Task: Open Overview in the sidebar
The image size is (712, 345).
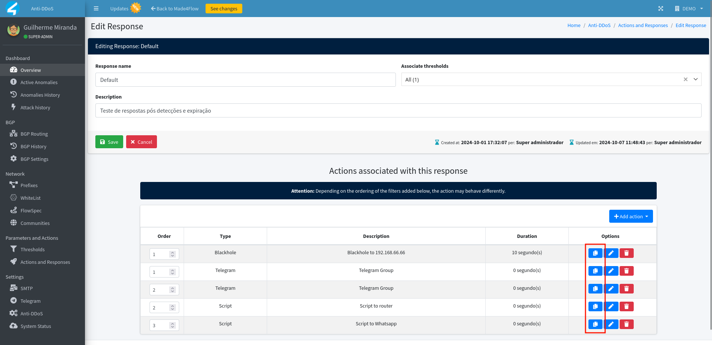Action: [42, 70]
